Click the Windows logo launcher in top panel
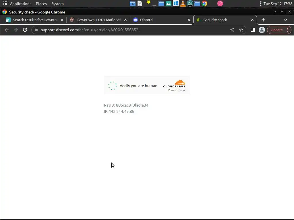 click(176, 3)
